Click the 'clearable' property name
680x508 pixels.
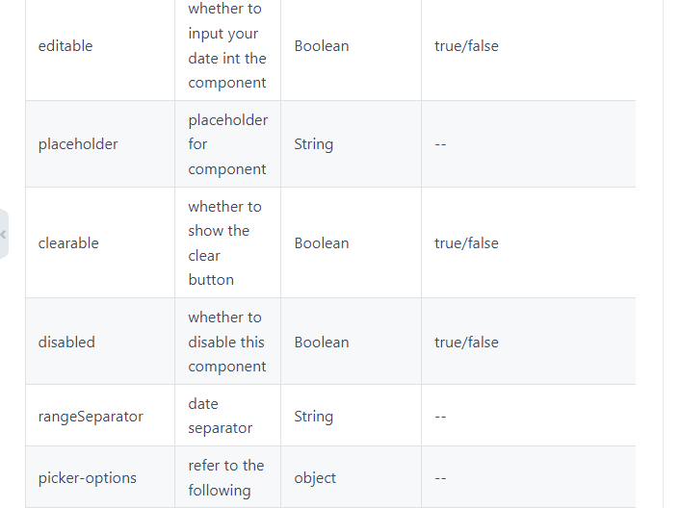click(x=68, y=243)
